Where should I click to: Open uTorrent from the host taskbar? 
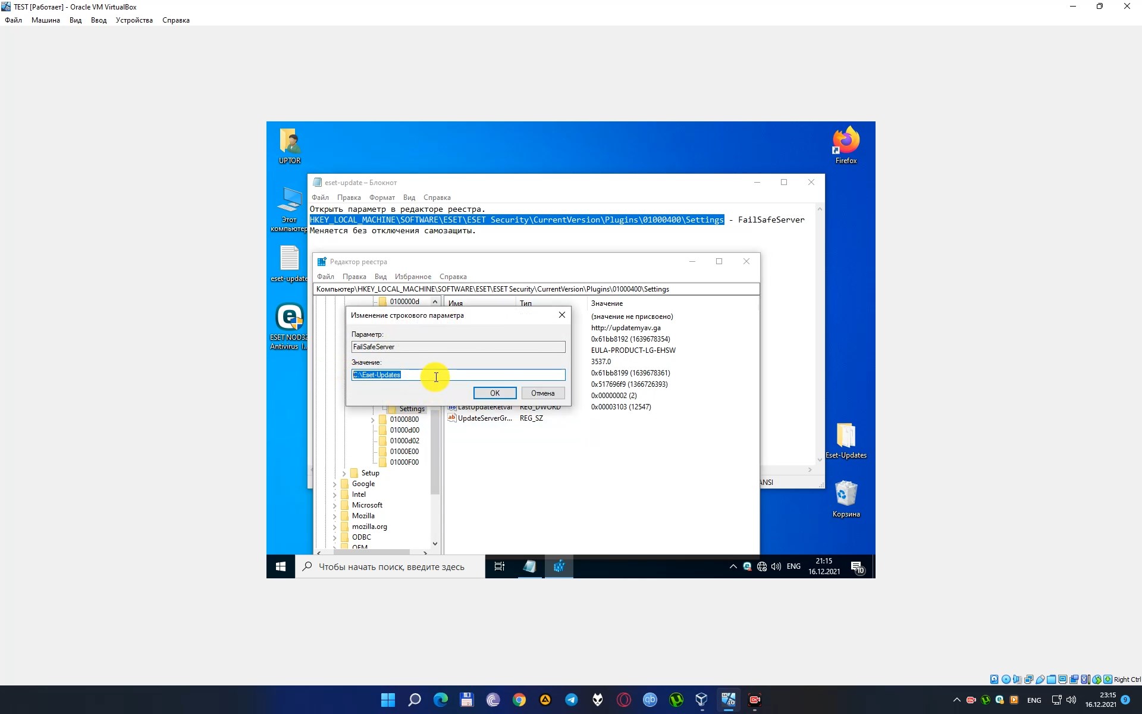tap(676, 700)
